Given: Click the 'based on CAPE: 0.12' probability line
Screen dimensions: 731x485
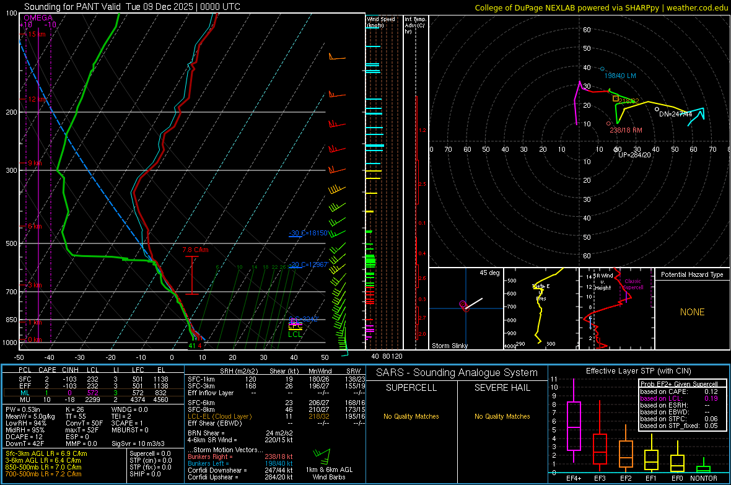Looking at the screenshot, I should [679, 391].
